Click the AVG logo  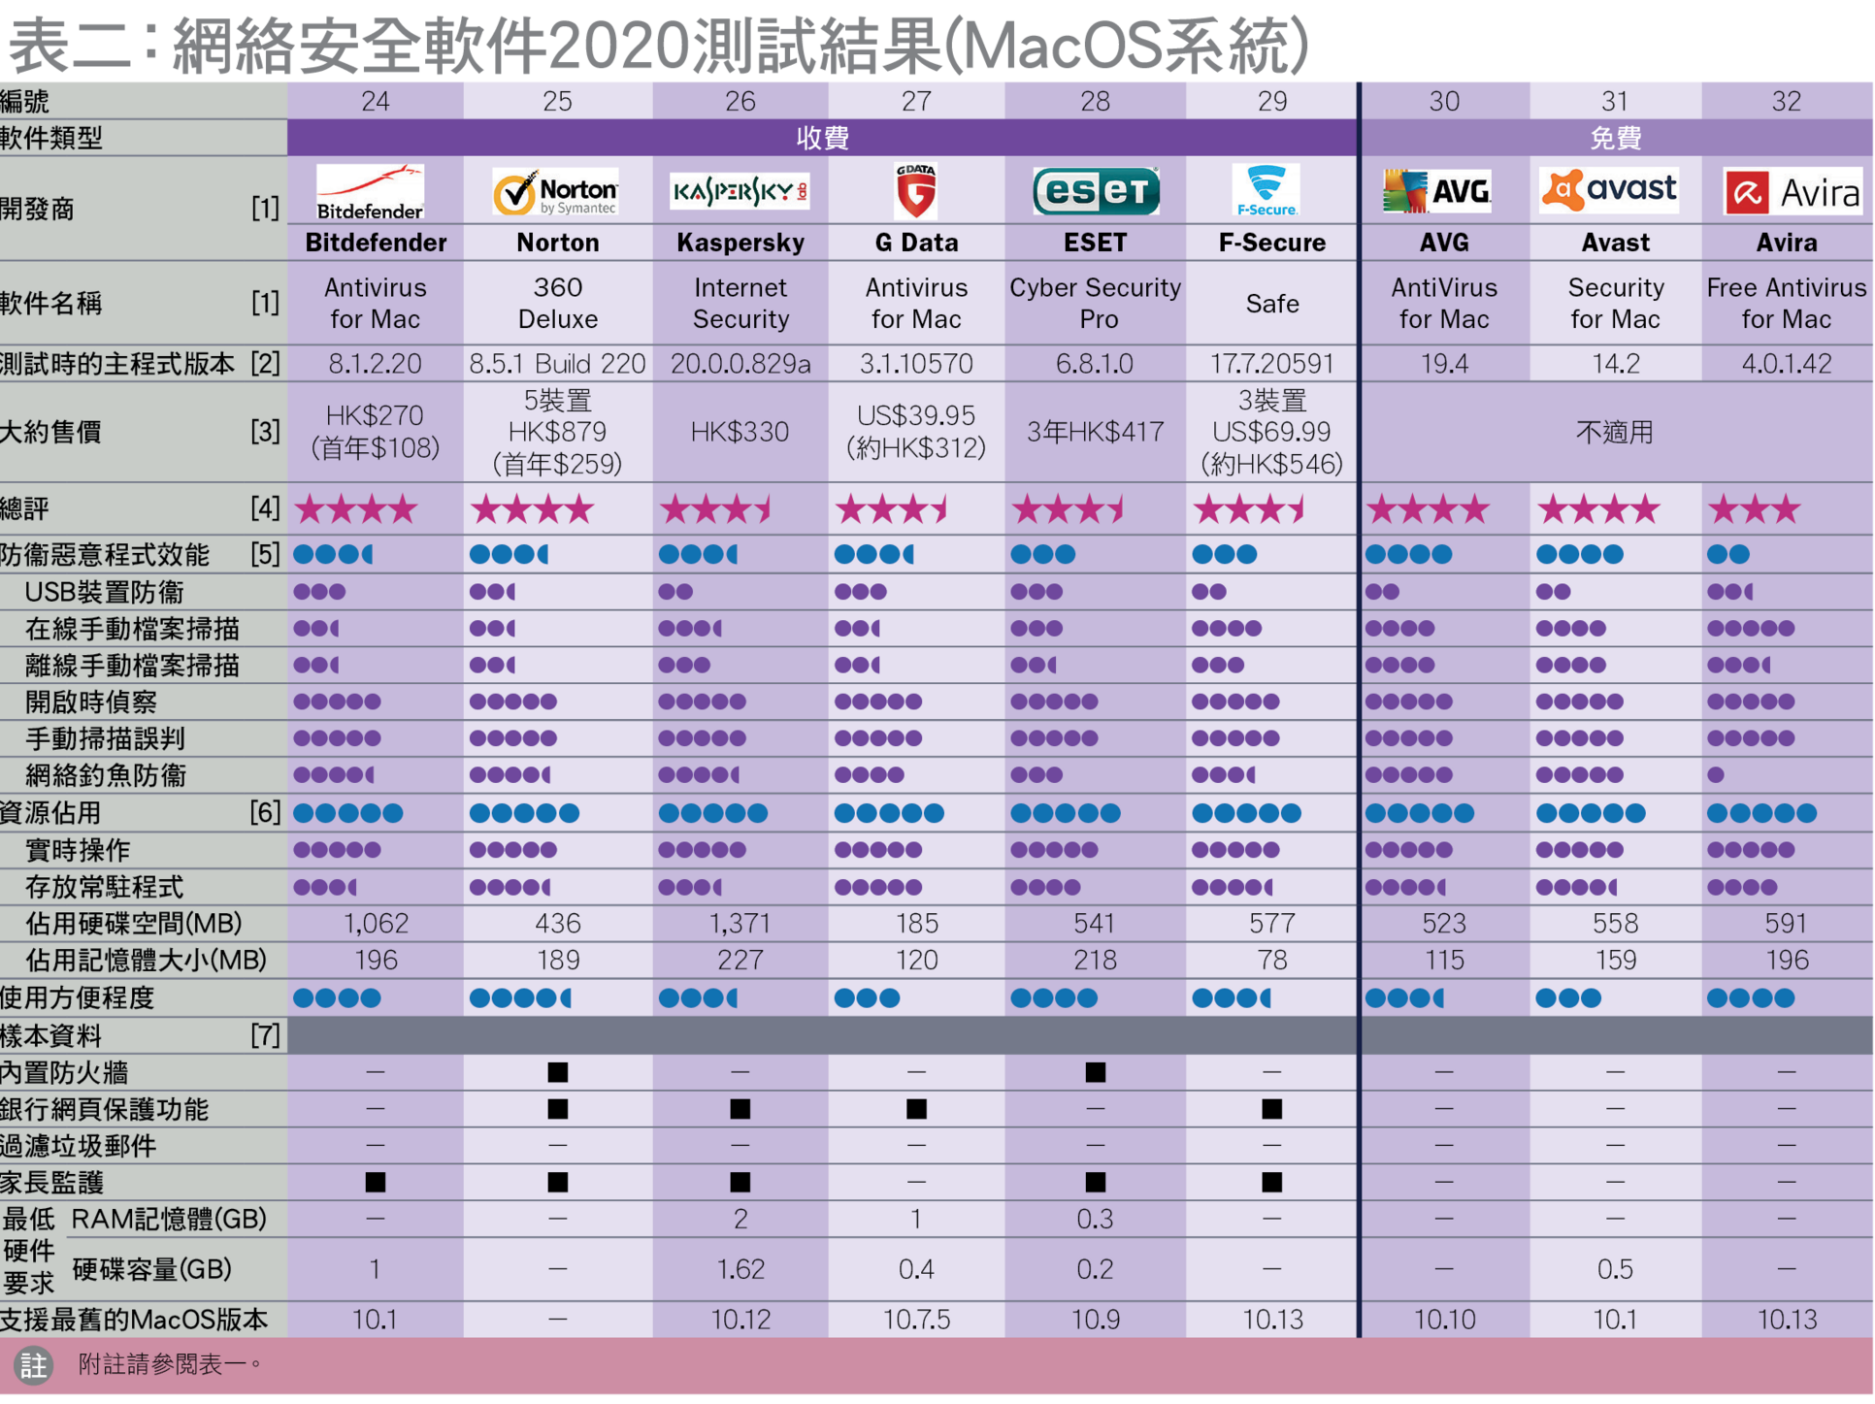pyautogui.click(x=1437, y=191)
